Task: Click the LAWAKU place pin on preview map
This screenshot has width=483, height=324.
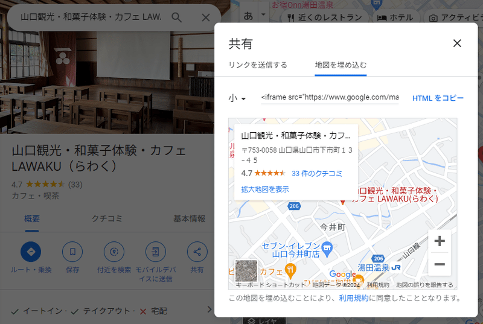Action: [342, 202]
